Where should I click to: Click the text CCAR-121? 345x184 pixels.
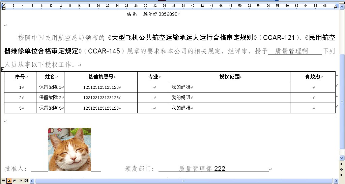pos(279,38)
